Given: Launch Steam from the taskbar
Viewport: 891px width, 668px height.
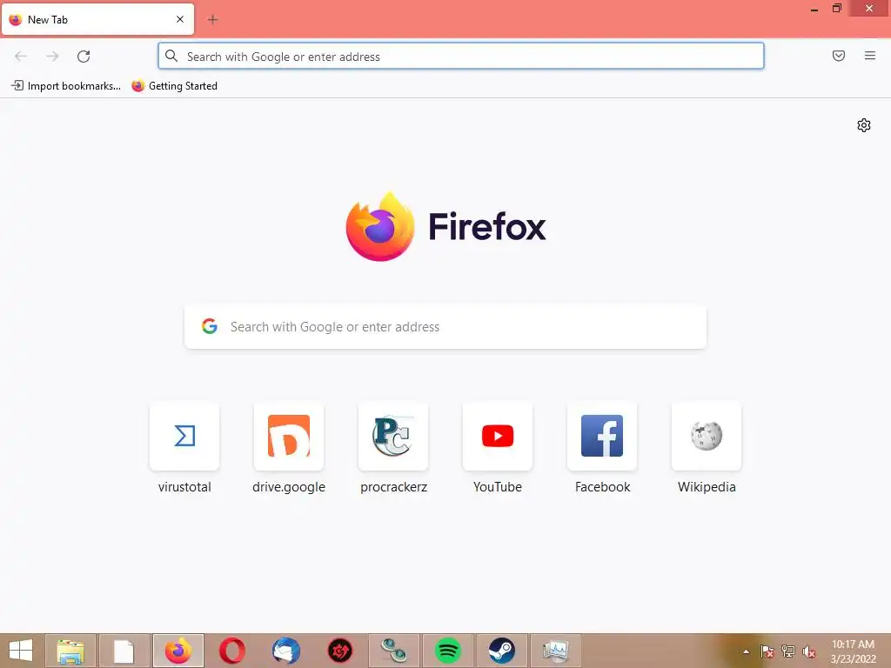Looking at the screenshot, I should (x=502, y=651).
